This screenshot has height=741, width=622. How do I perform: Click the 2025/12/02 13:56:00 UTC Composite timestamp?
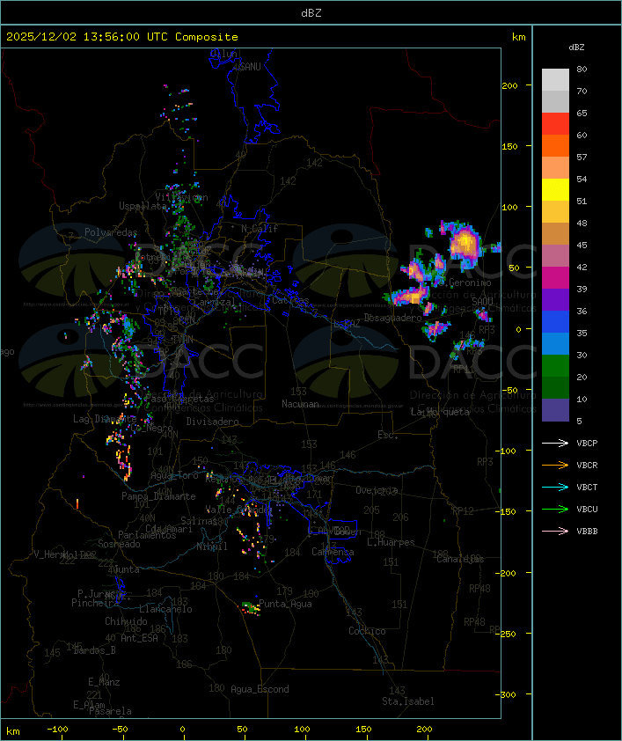122,37
